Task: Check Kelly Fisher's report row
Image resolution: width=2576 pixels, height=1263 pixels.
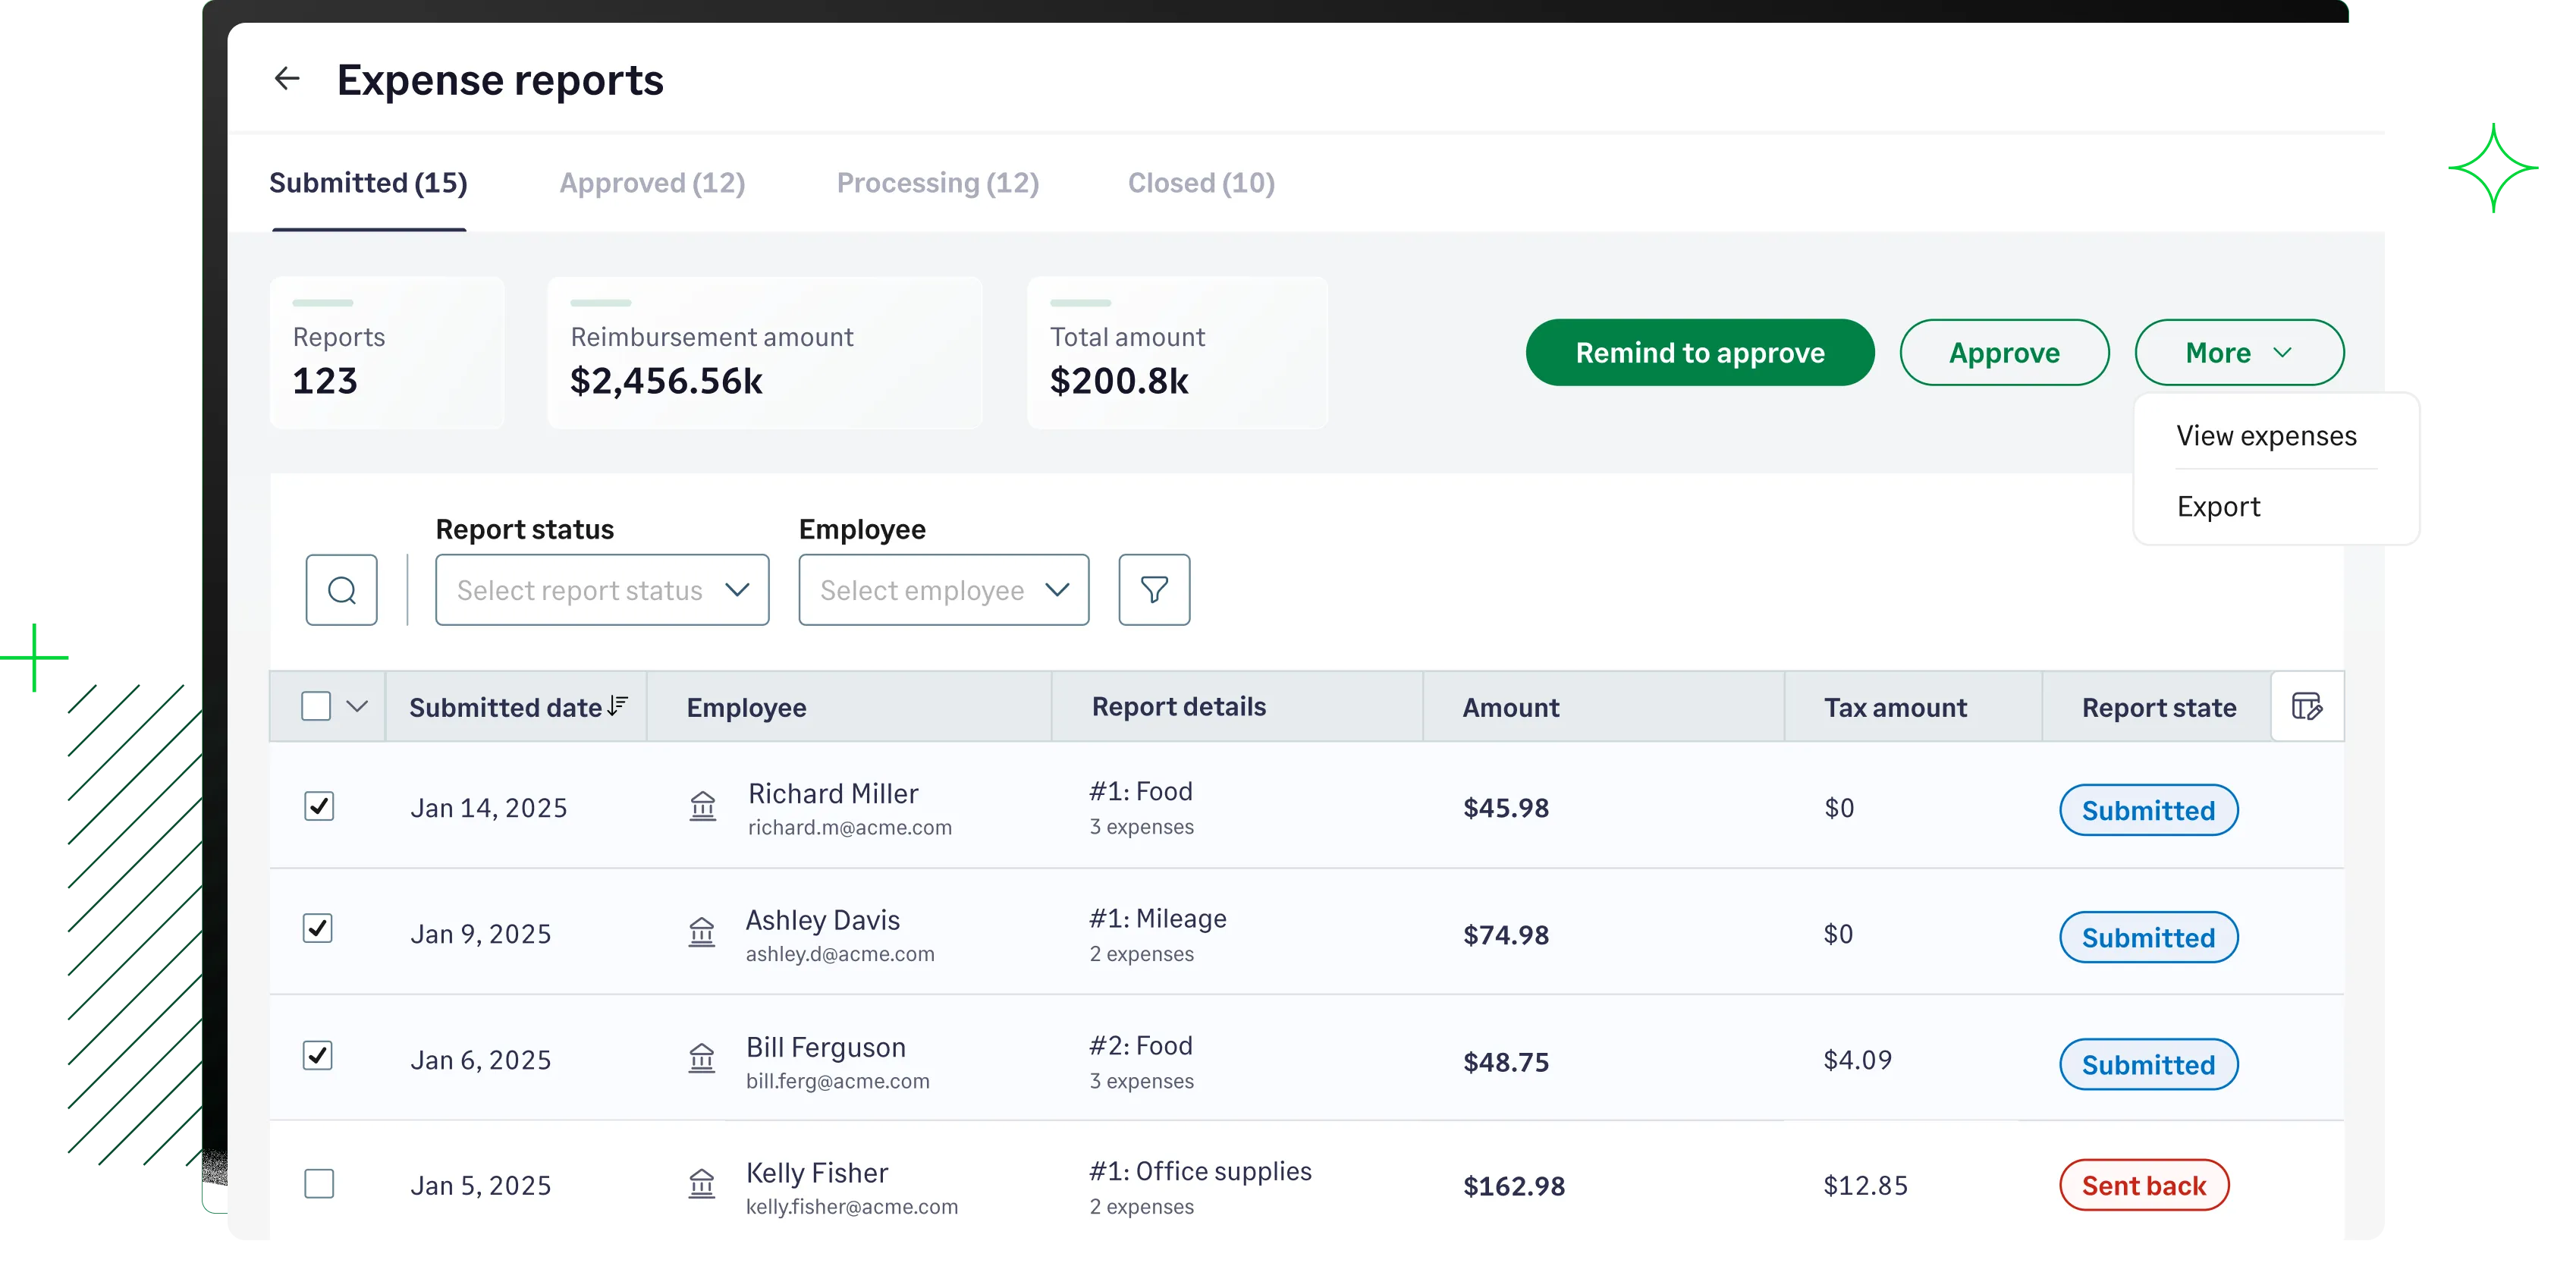Action: (319, 1184)
